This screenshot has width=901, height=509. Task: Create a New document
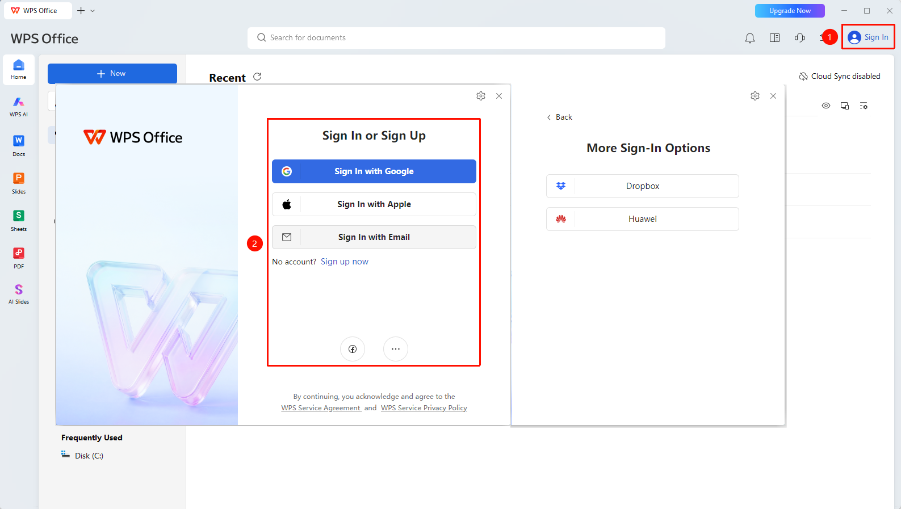112,74
